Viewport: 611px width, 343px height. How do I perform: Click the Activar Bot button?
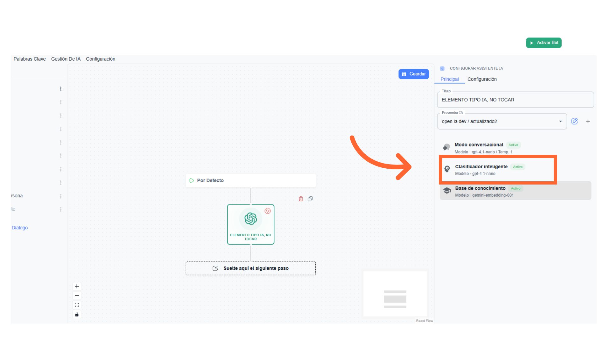(544, 43)
